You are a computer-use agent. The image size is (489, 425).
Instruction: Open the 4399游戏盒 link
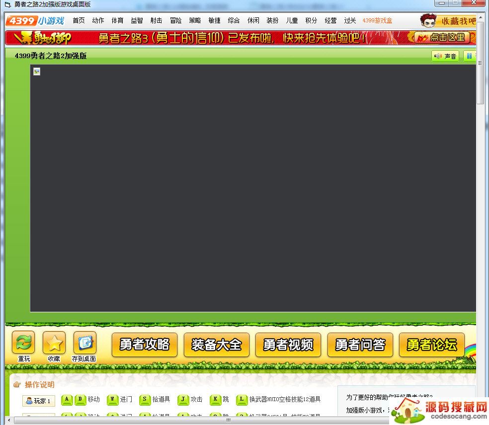tap(377, 21)
